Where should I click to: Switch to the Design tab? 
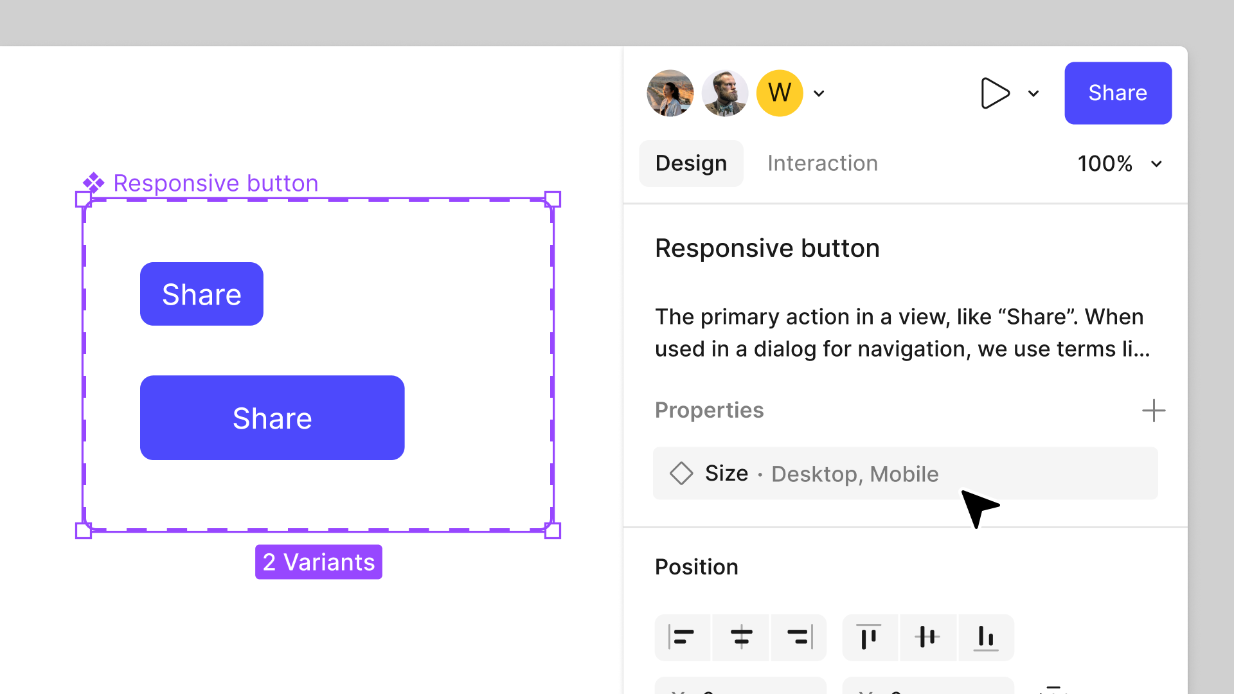(691, 164)
